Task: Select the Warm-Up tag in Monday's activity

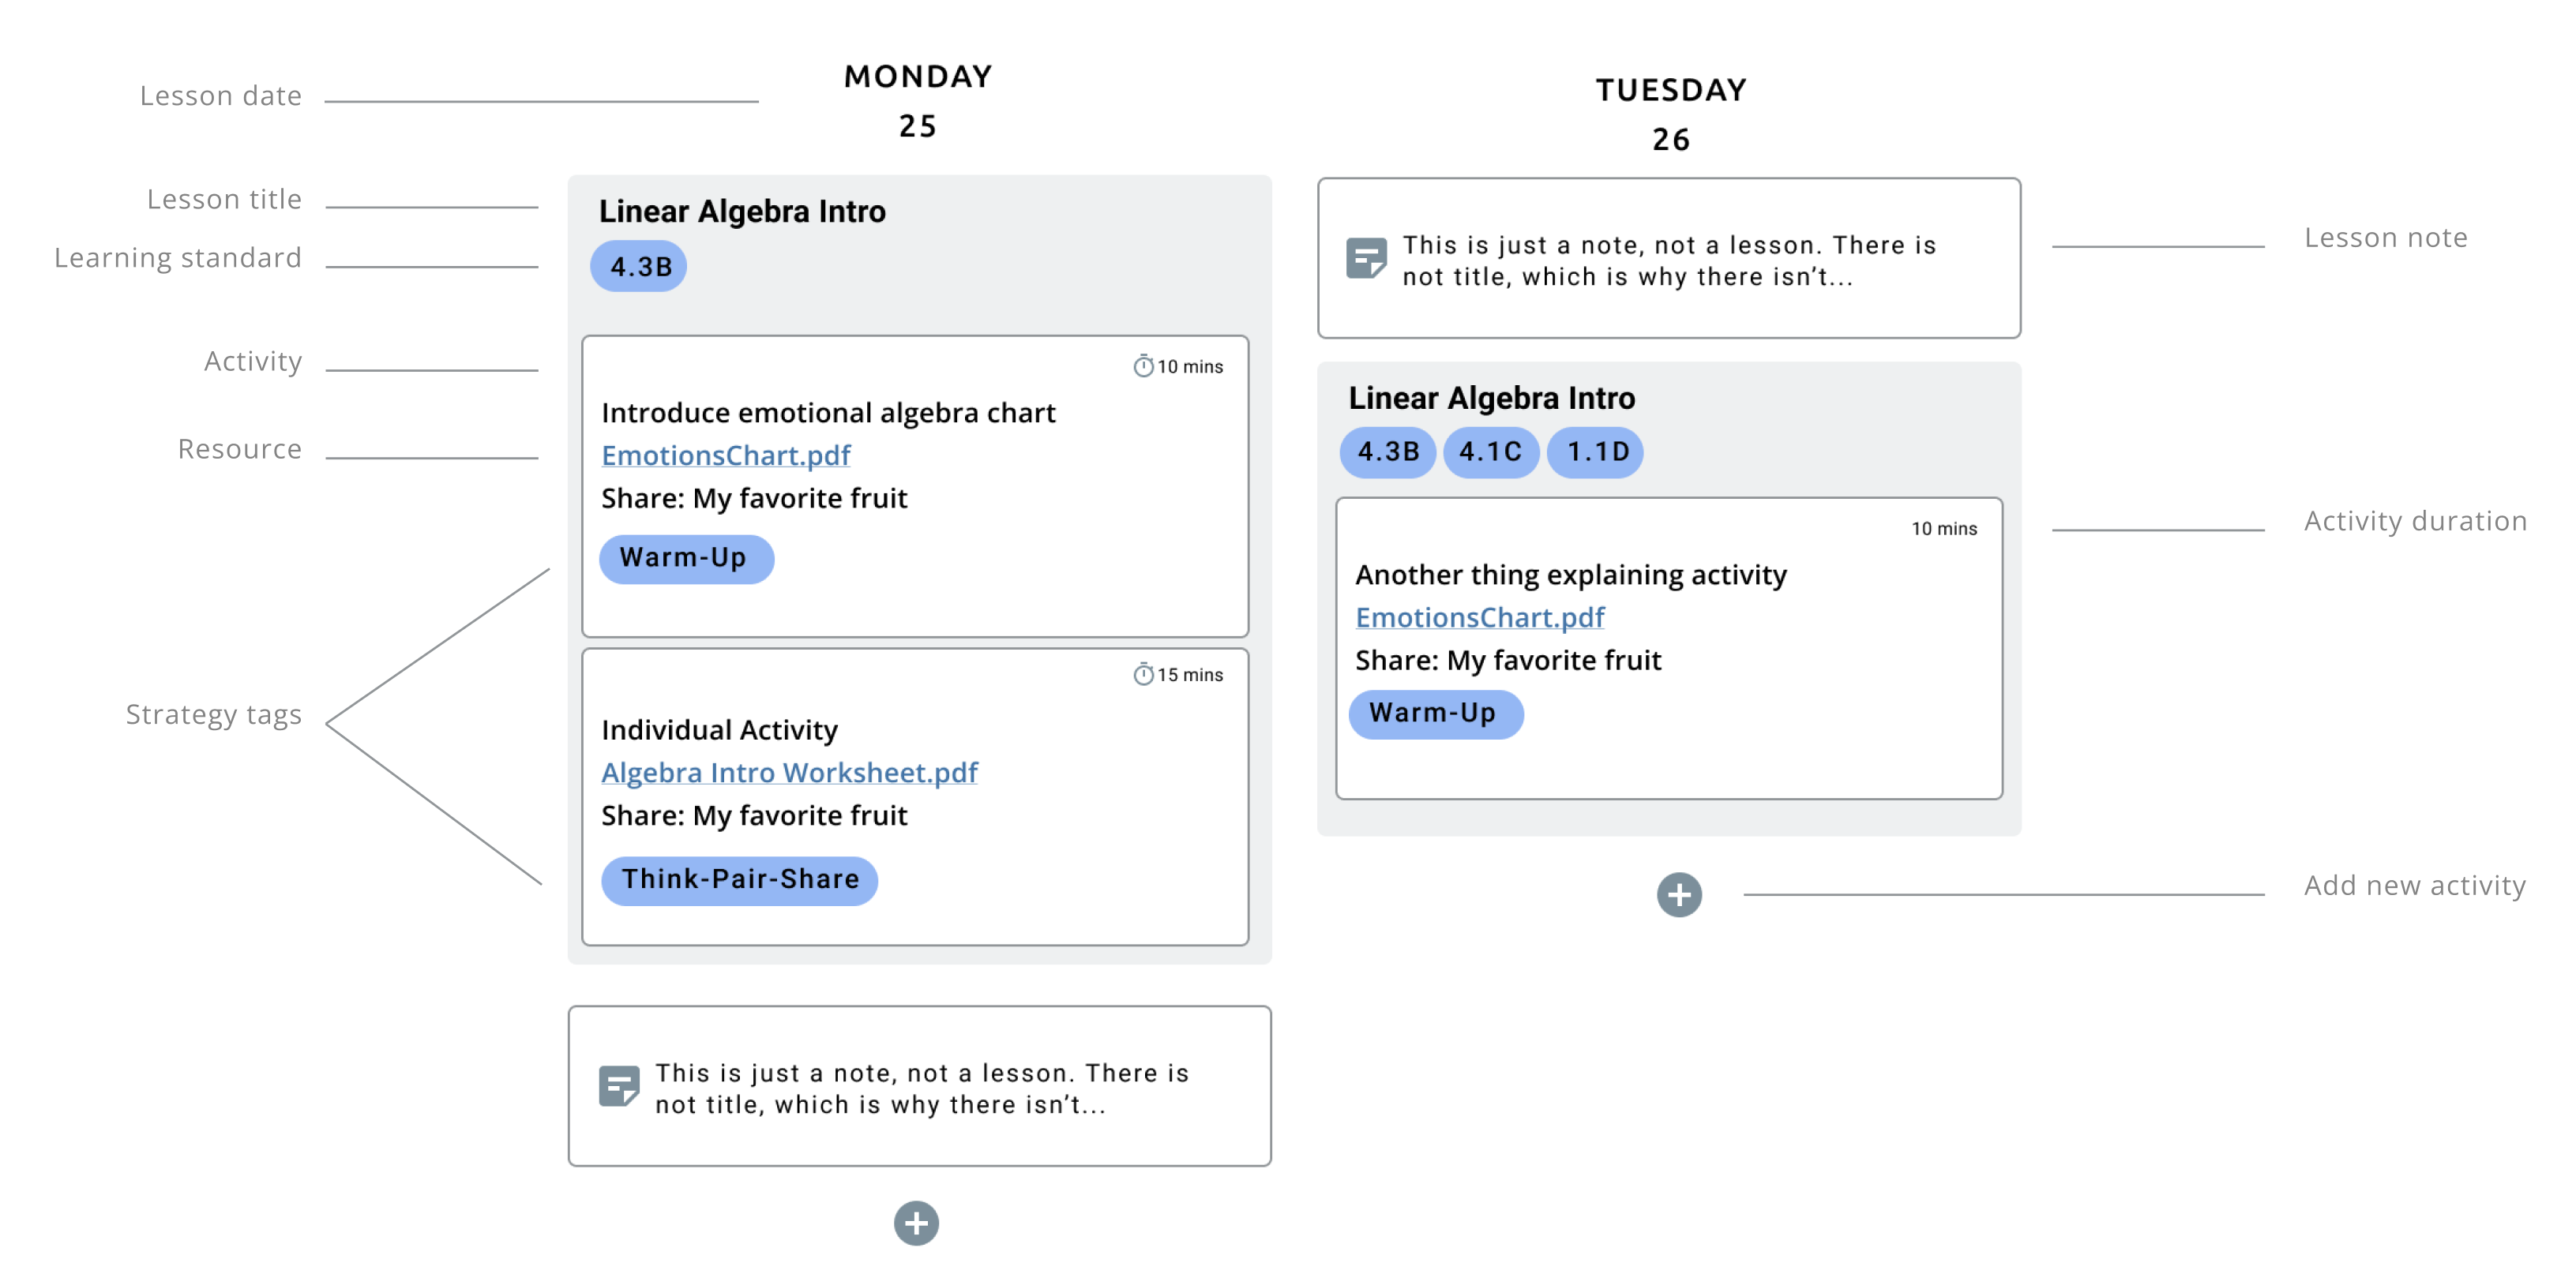Action: [686, 557]
